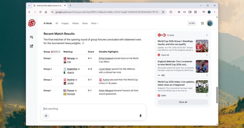244x128 pixels.
Task: Go to the home page icon
Action: tap(46, 12)
